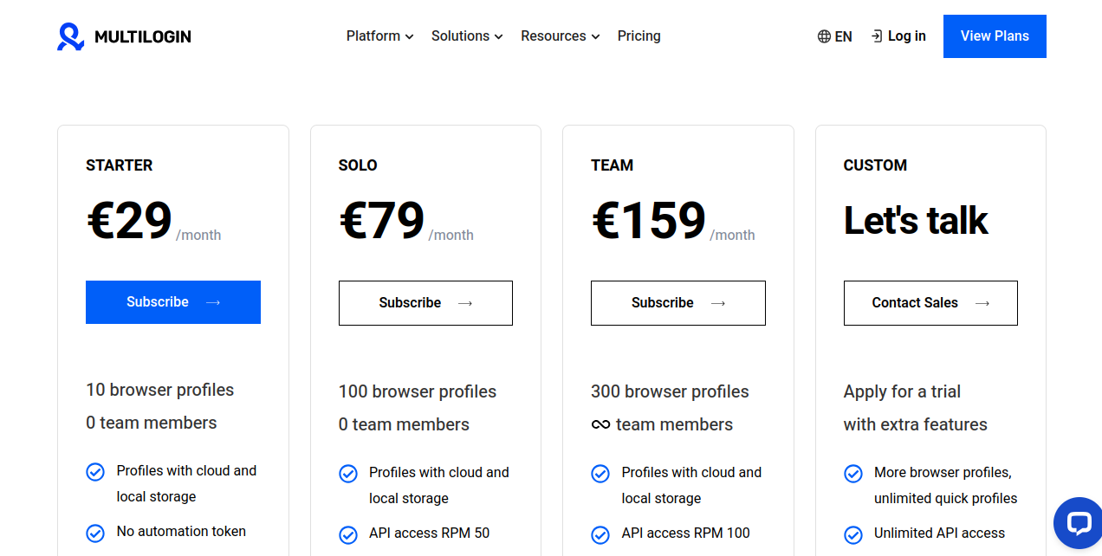This screenshot has width=1102, height=556.
Task: Click the View Plans button
Action: (x=995, y=36)
